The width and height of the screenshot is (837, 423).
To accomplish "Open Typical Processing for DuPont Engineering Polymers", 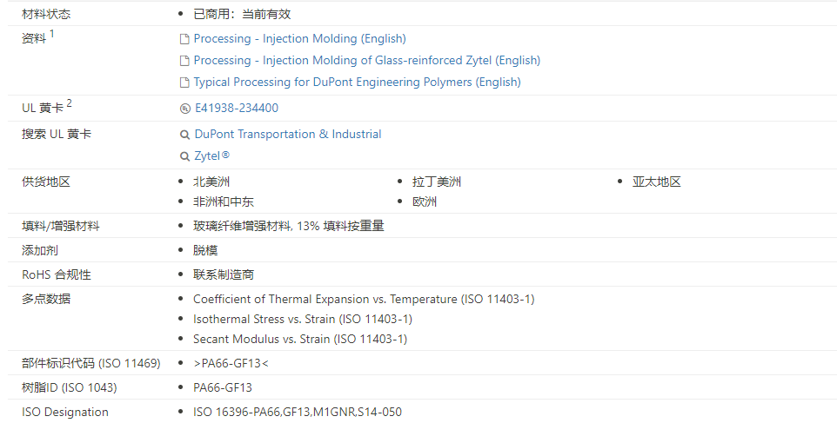I will [357, 83].
